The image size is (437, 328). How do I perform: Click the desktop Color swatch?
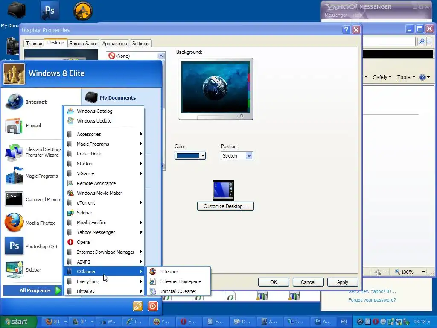pos(188,155)
